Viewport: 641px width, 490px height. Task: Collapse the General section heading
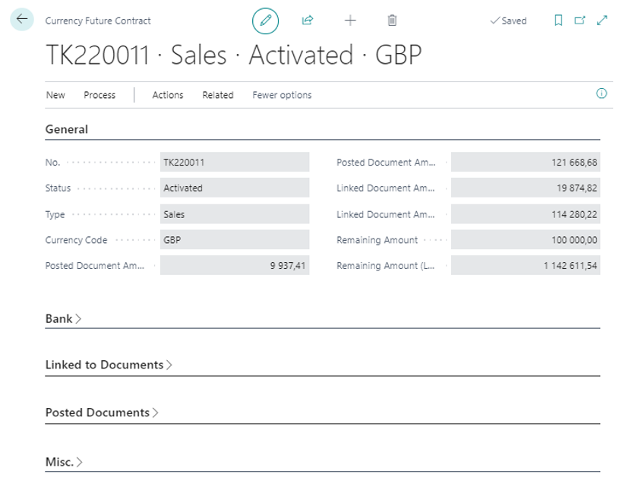pyautogui.click(x=67, y=129)
